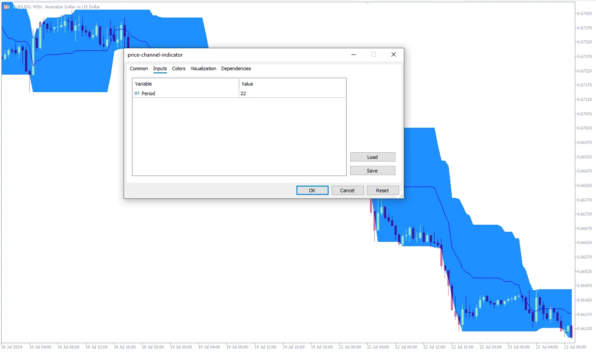This screenshot has height=352, width=596.
Task: Click the 22 Jul 16:00 time label
Action: (x=462, y=347)
